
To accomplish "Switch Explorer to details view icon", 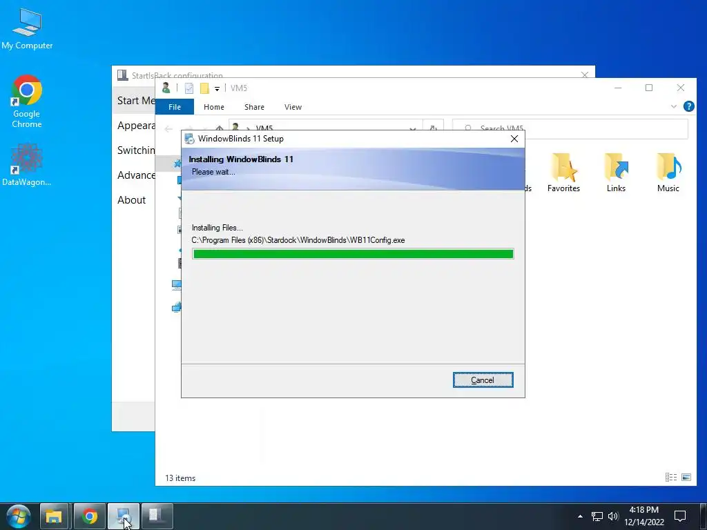I will [671, 478].
